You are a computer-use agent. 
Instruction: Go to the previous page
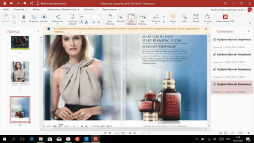(x=110, y=133)
